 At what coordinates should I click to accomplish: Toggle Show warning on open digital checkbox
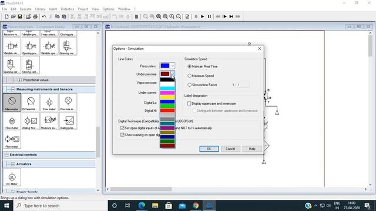pyautogui.click(x=122, y=135)
